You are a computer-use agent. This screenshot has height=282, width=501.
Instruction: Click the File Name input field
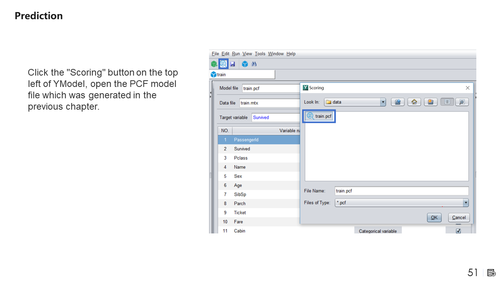coord(402,191)
